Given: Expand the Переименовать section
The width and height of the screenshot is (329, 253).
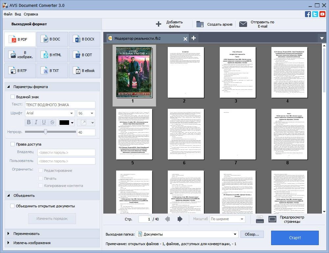Looking at the screenshot, I should click(9, 234).
